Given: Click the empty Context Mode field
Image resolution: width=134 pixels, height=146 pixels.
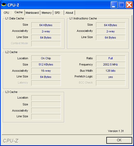Looking at the screenshot, I should pos(46,44).
